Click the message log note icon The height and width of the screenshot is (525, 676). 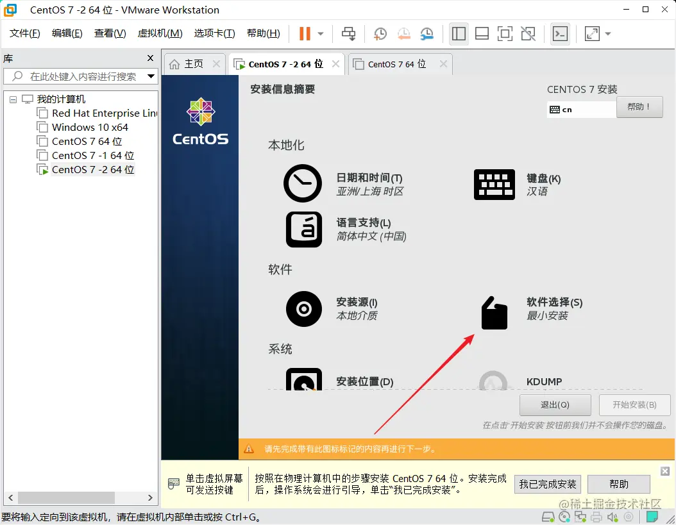[x=652, y=517]
